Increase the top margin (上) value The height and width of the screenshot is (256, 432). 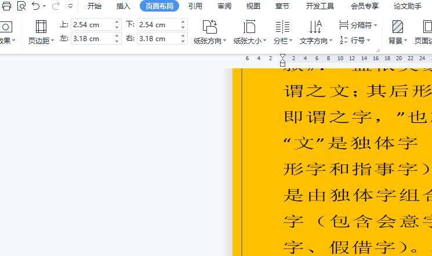[x=117, y=22]
